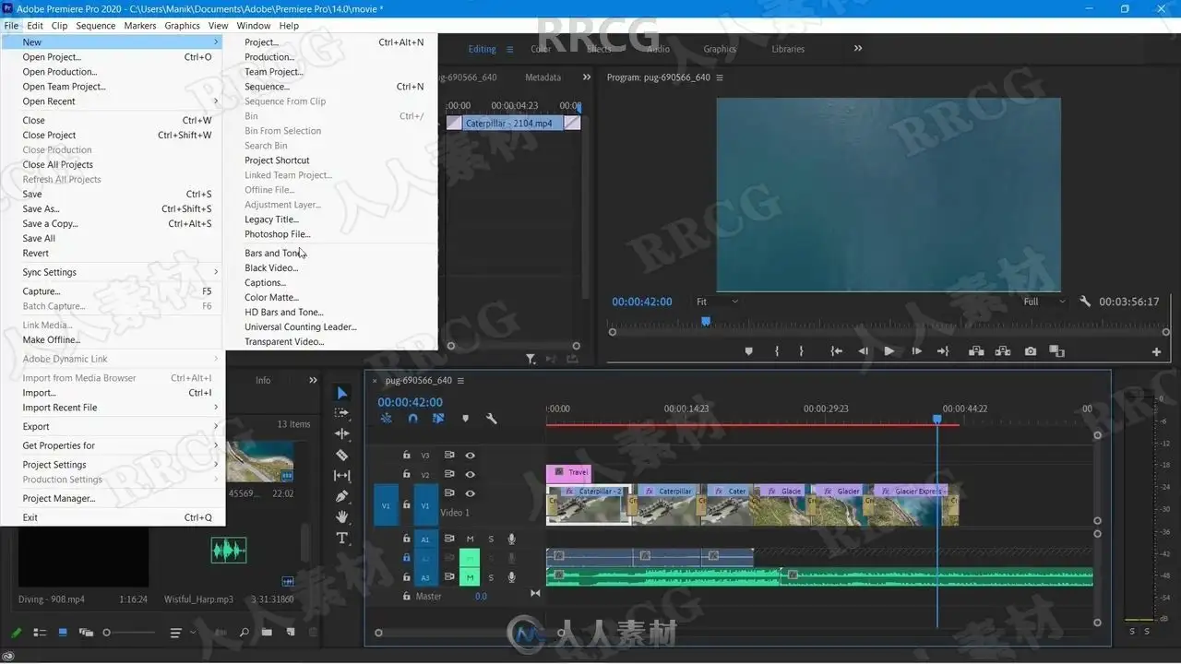Select the Pen tool
1181x664 pixels.
342,496
